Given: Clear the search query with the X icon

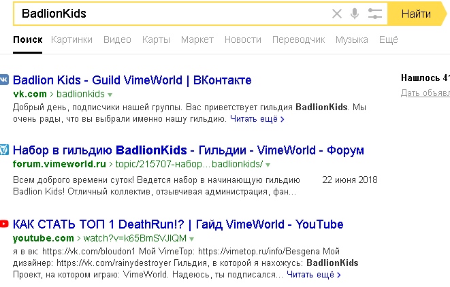Looking at the screenshot, I should (x=337, y=14).
